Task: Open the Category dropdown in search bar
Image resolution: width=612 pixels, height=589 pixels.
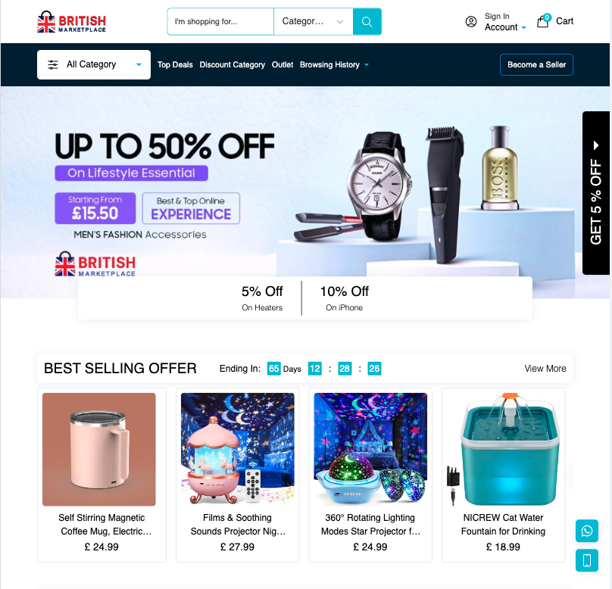Action: coord(313,21)
